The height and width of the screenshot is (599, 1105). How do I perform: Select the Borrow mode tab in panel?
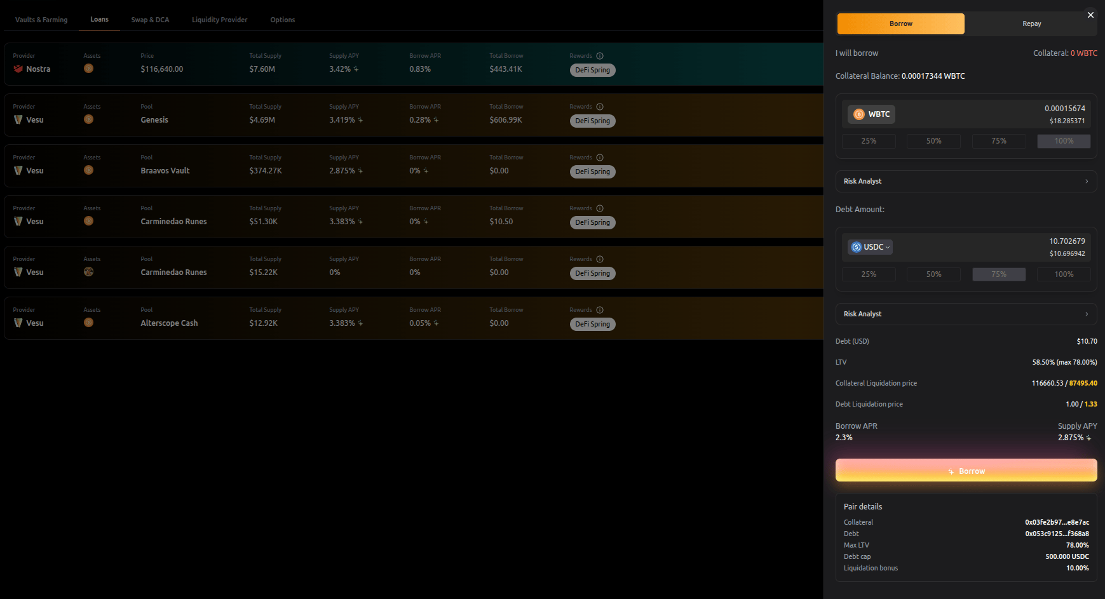[x=900, y=24]
